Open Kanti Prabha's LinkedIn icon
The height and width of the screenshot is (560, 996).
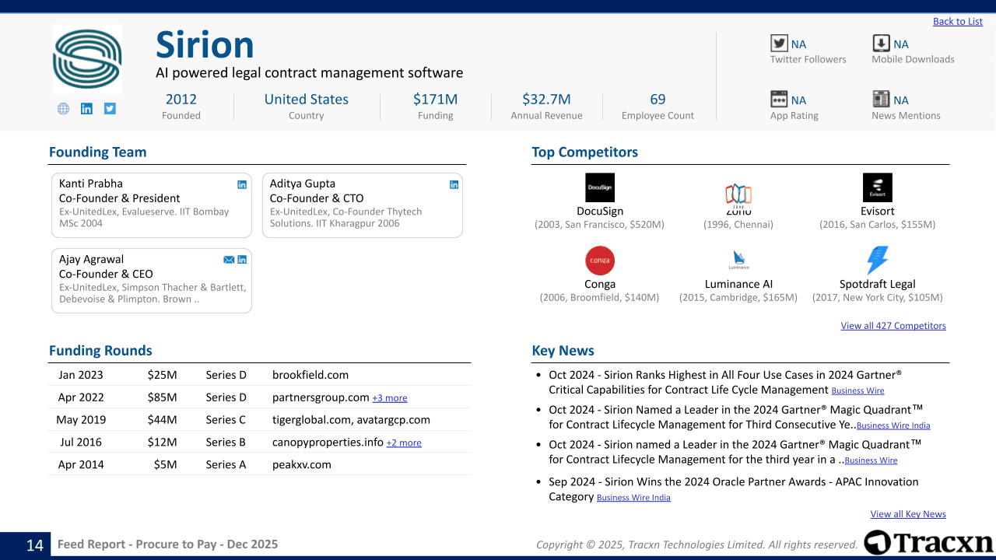tap(242, 184)
